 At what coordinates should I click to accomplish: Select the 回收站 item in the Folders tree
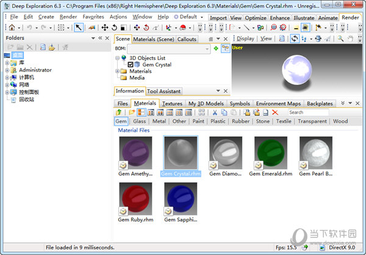26,99
